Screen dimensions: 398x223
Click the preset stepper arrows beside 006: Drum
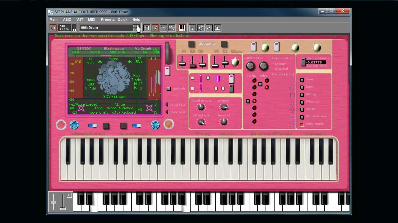click(x=136, y=28)
